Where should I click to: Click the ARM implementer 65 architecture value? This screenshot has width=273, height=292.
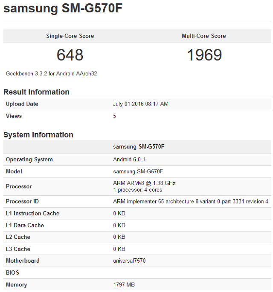[191, 201]
